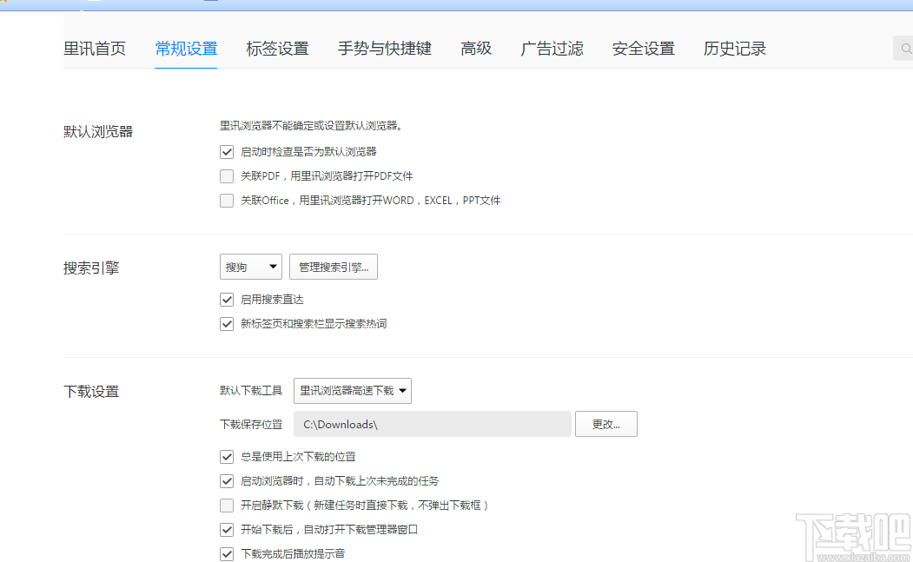
Task: Go to the 安全设置 tab
Action: (643, 49)
